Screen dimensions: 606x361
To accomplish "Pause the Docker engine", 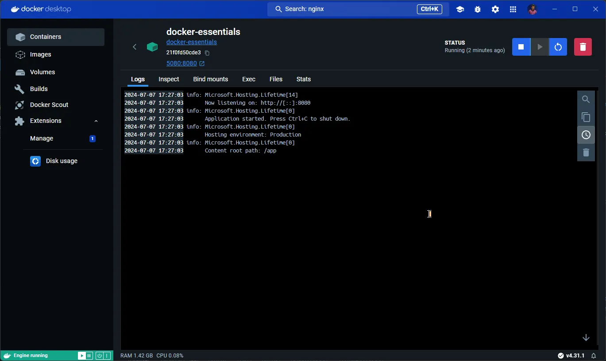I will tap(89, 355).
